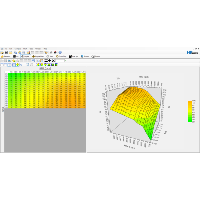This screenshot has height=200, width=200.
Task: Click the percent value input field
Action: [x=60, y=61]
